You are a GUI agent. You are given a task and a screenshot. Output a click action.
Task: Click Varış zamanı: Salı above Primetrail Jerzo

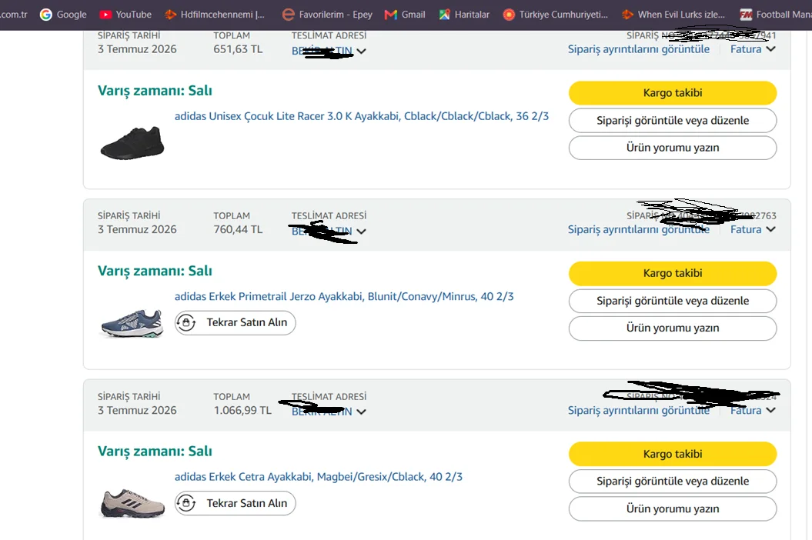click(155, 271)
